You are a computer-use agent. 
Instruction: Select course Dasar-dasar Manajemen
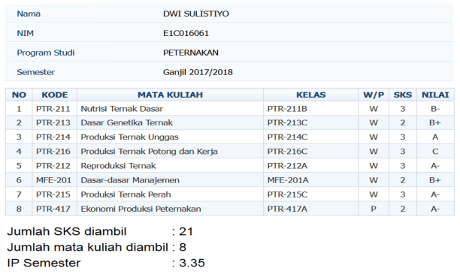click(x=130, y=180)
